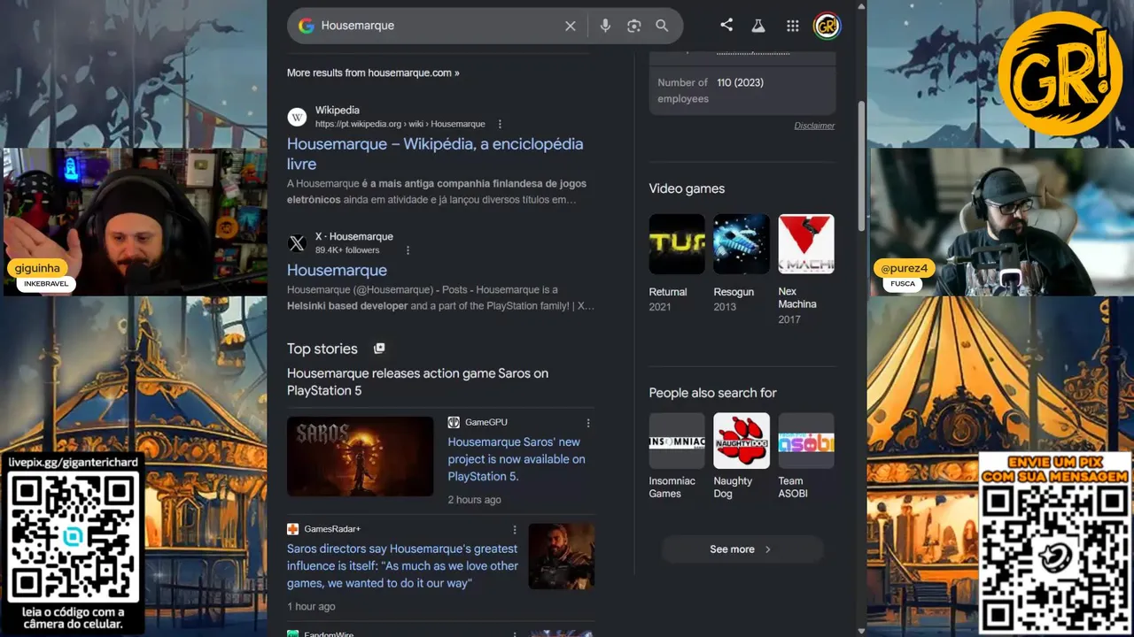Screen dimensions: 1134x637
Task: Start voice search with microphone icon
Action: tap(605, 26)
